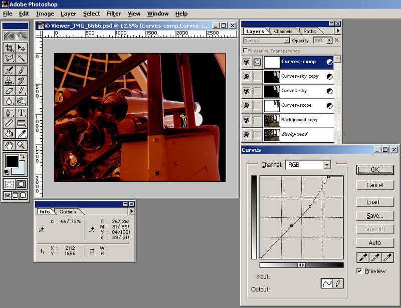The height and width of the screenshot is (308, 401).
Task: Open the Layers palette flyout menu
Action: (x=338, y=31)
